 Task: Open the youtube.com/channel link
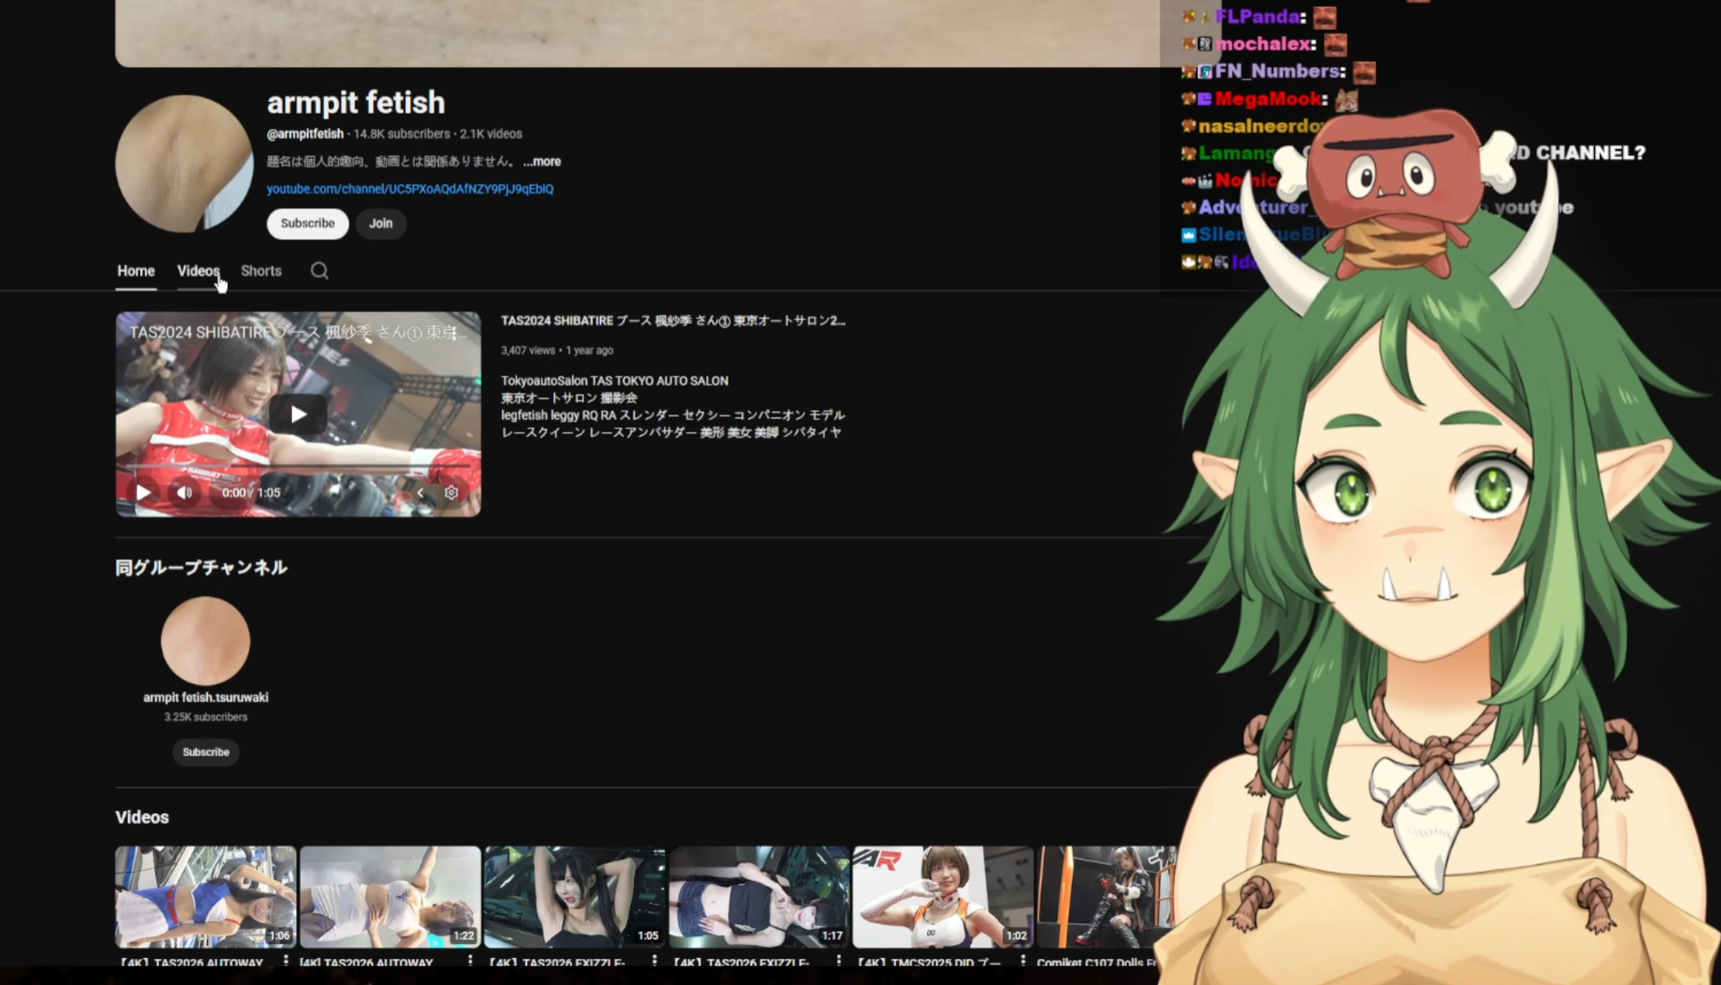[410, 189]
